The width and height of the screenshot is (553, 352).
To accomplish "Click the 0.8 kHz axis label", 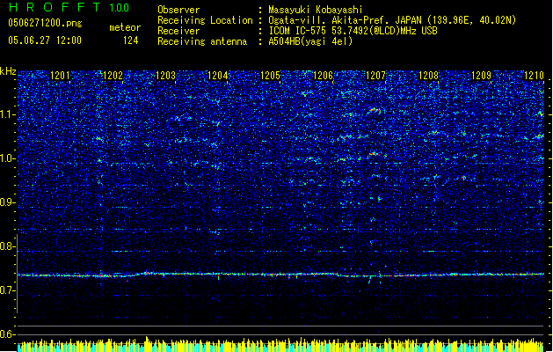I will pos(7,246).
